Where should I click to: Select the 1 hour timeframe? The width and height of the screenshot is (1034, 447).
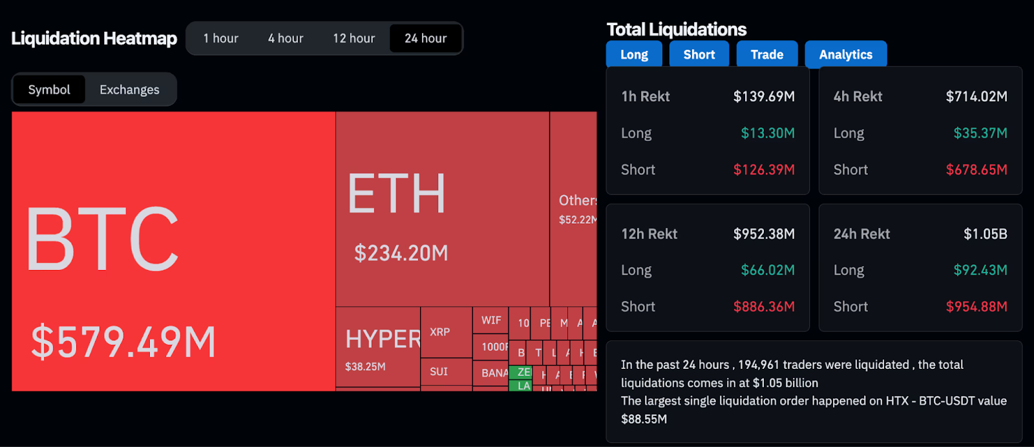[x=220, y=39]
